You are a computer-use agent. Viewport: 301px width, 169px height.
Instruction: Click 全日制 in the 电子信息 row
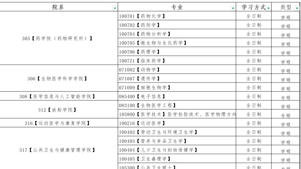coord(254,96)
